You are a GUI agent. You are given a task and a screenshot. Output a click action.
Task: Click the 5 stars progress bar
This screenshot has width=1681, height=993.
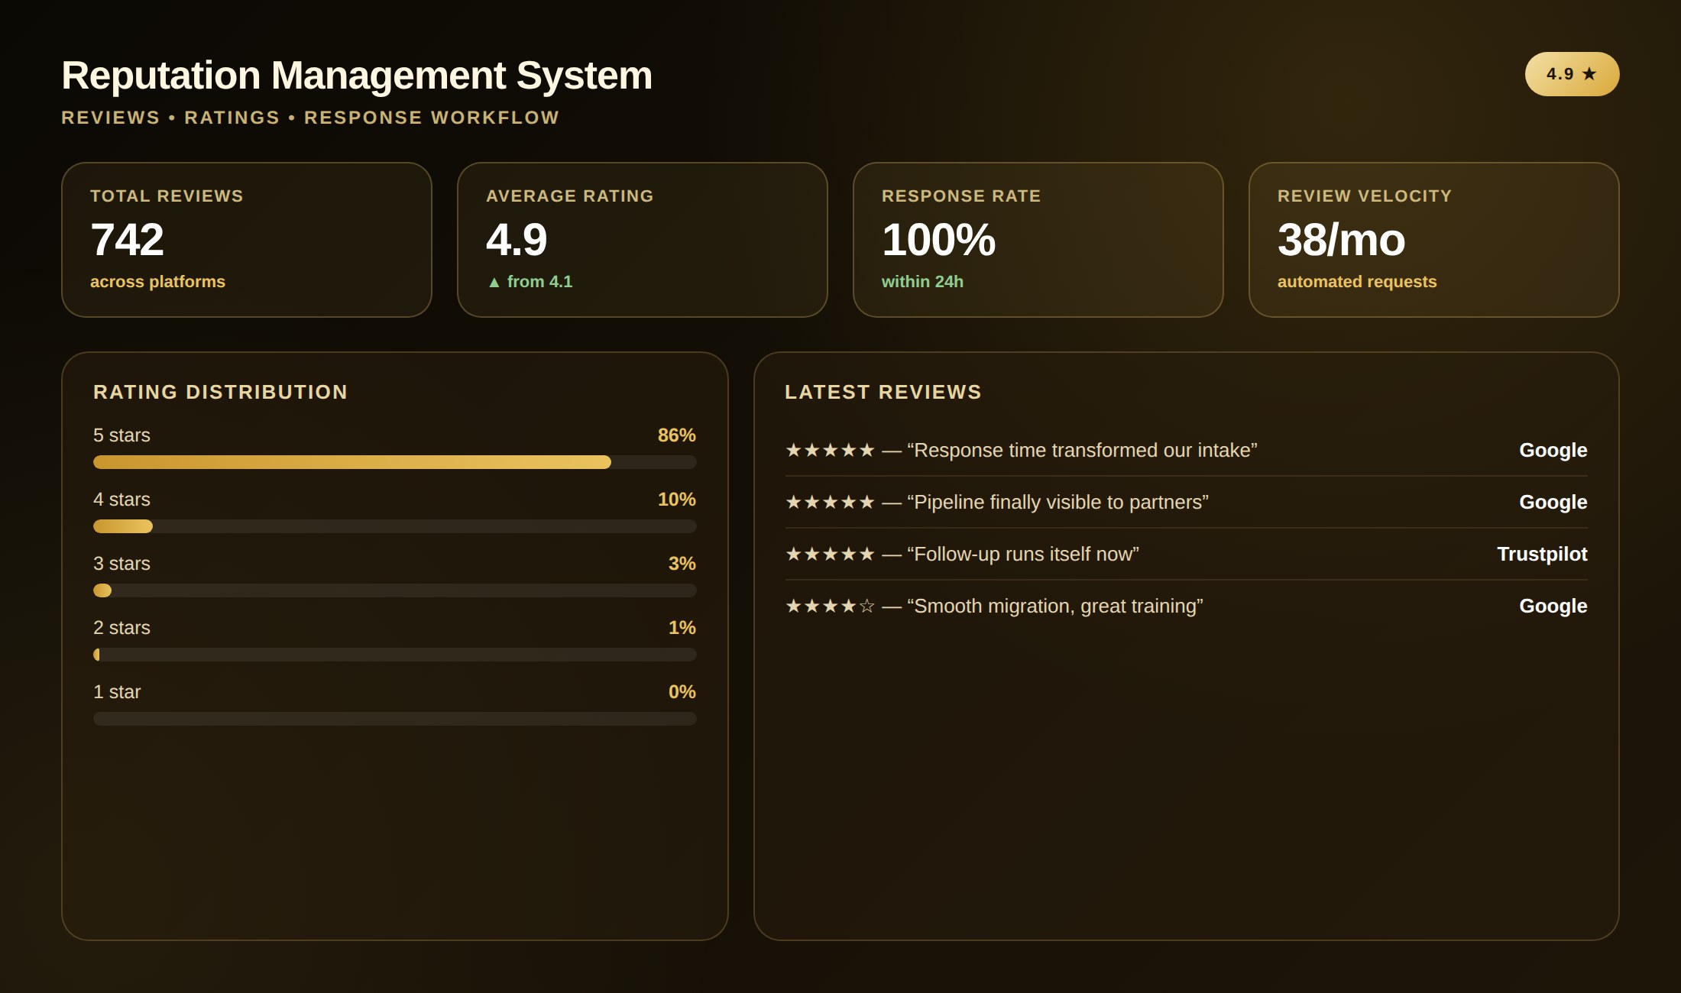coord(395,462)
